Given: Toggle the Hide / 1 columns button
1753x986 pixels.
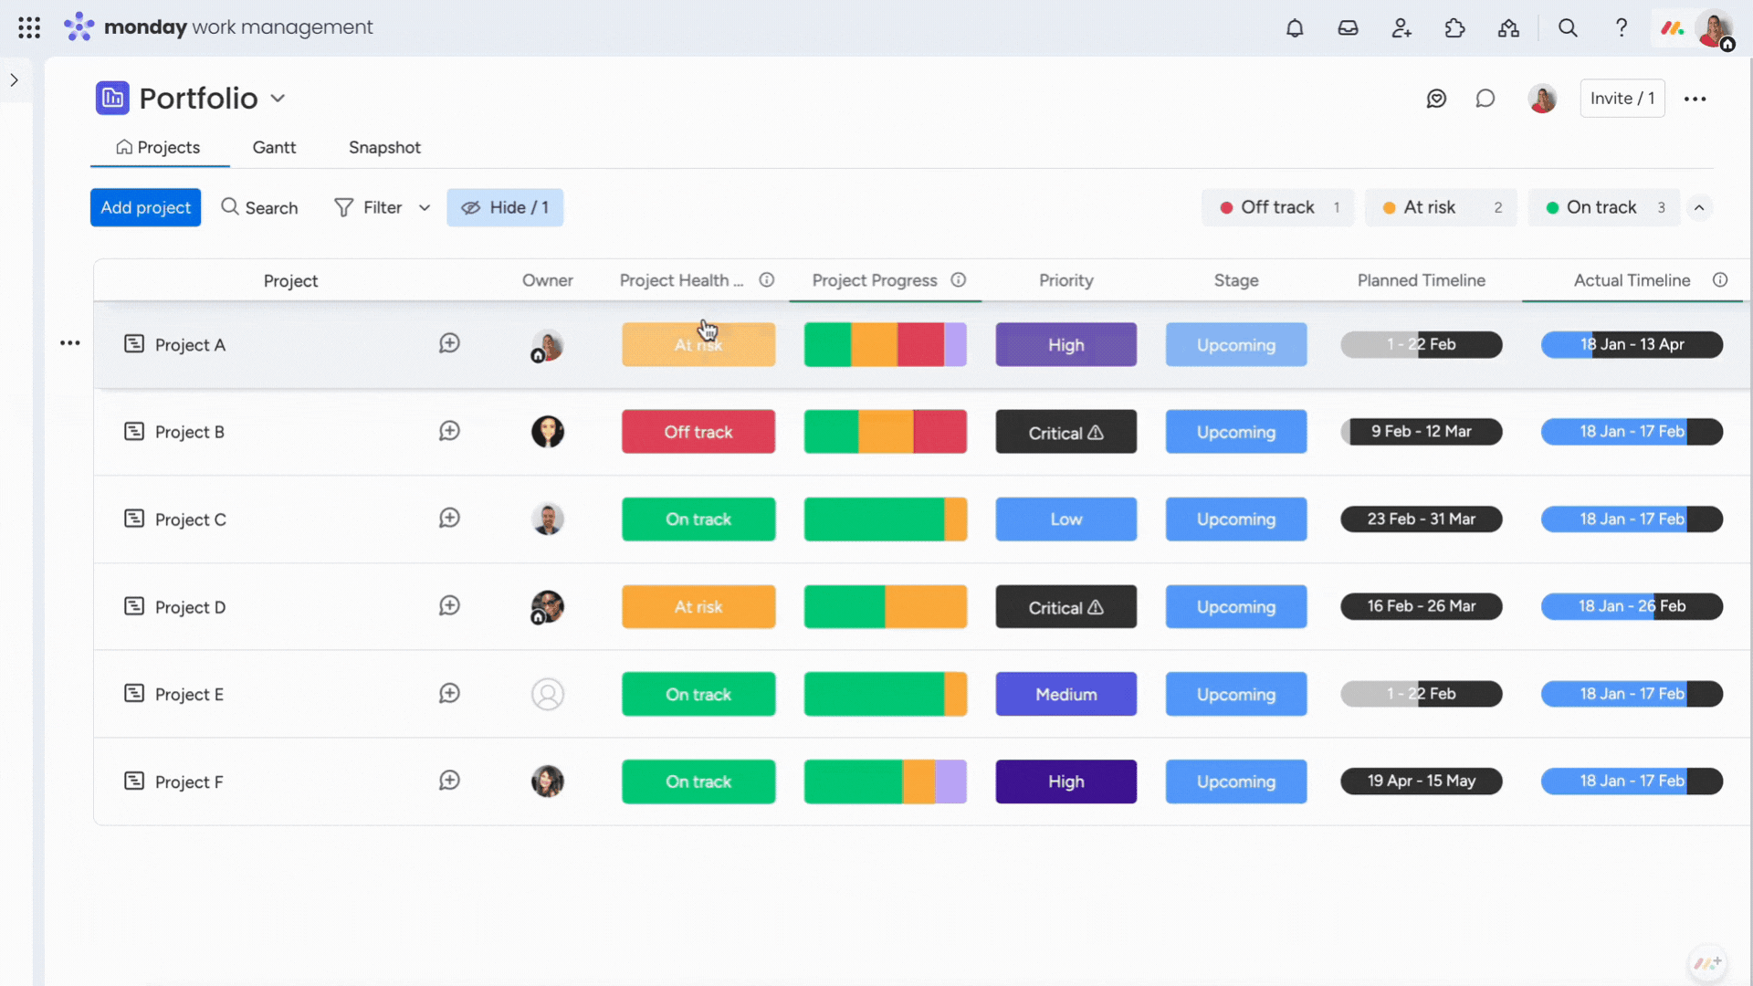Looking at the screenshot, I should [505, 207].
